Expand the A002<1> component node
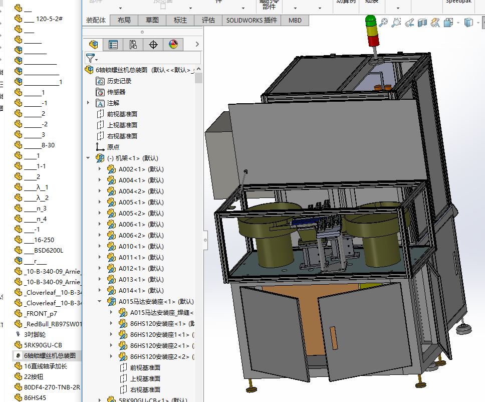Screen dimensions: 485x402 pyautogui.click(x=100, y=169)
